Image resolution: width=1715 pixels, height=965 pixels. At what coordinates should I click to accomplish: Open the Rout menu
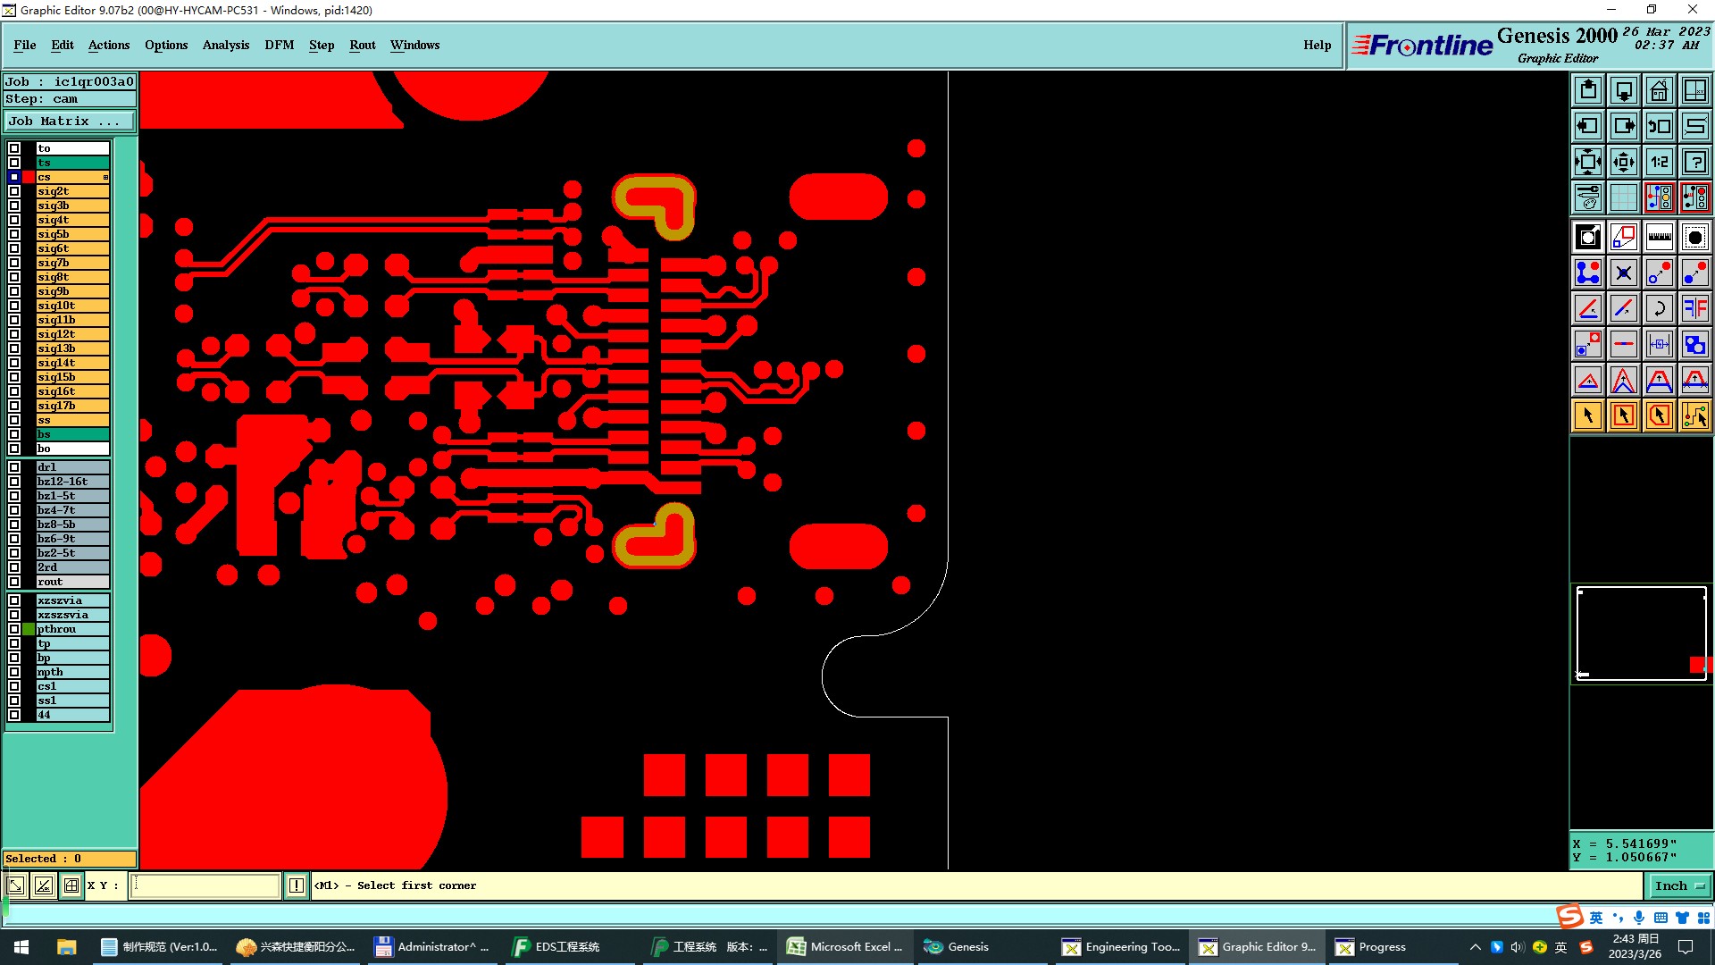coord(362,45)
